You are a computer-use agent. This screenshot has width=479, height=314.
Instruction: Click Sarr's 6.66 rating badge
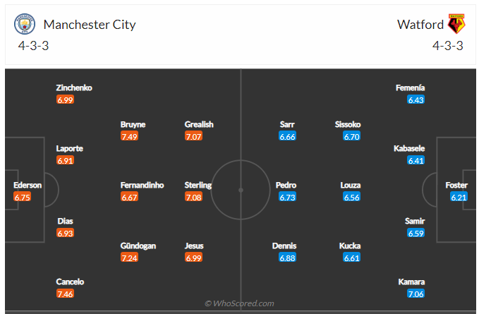pyautogui.click(x=287, y=136)
